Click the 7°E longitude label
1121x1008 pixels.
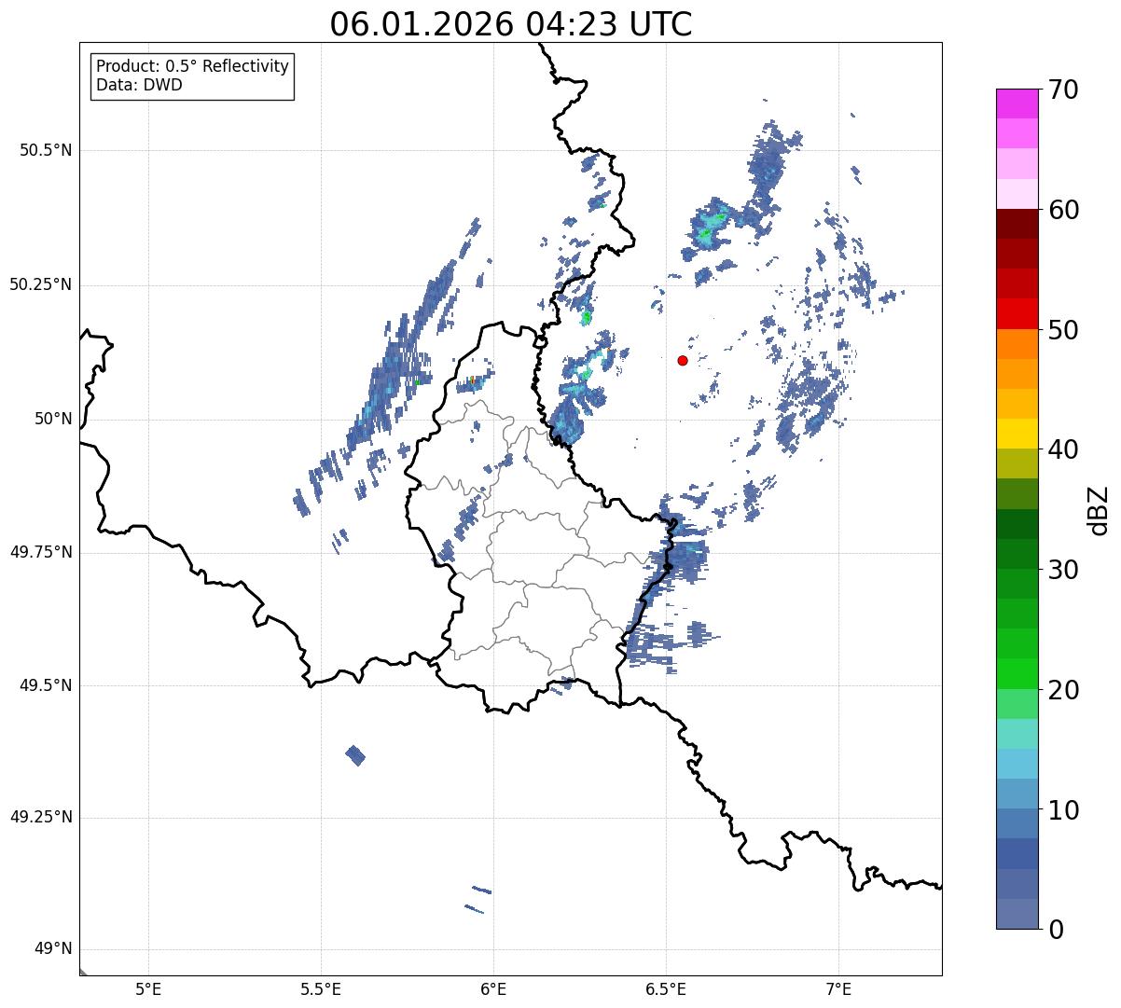click(x=838, y=988)
